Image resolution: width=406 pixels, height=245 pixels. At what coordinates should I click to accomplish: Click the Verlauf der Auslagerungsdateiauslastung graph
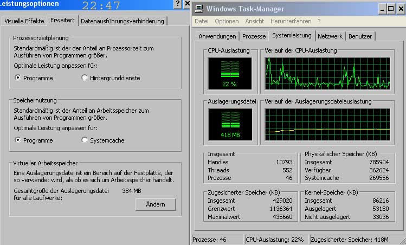327,125
